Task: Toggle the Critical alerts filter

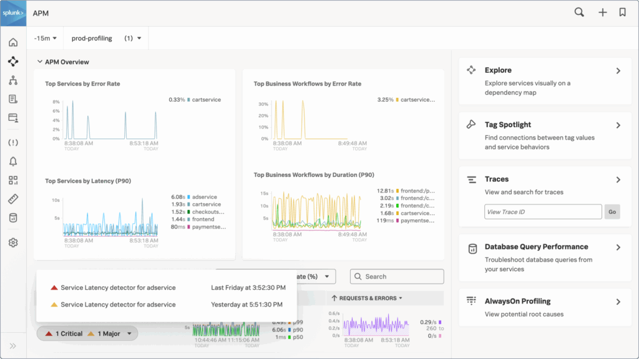Action: pos(64,333)
